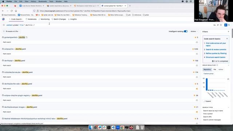Open search history clock icon
Screen dimensions: 233x131
(x=4, y=25)
